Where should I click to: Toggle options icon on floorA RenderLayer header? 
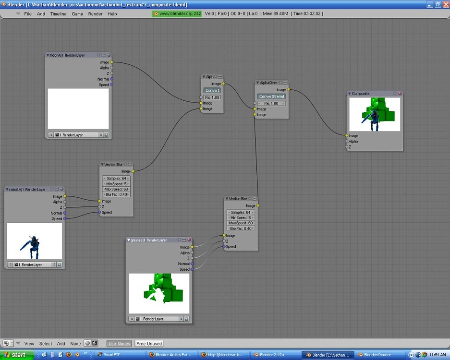coord(103,55)
